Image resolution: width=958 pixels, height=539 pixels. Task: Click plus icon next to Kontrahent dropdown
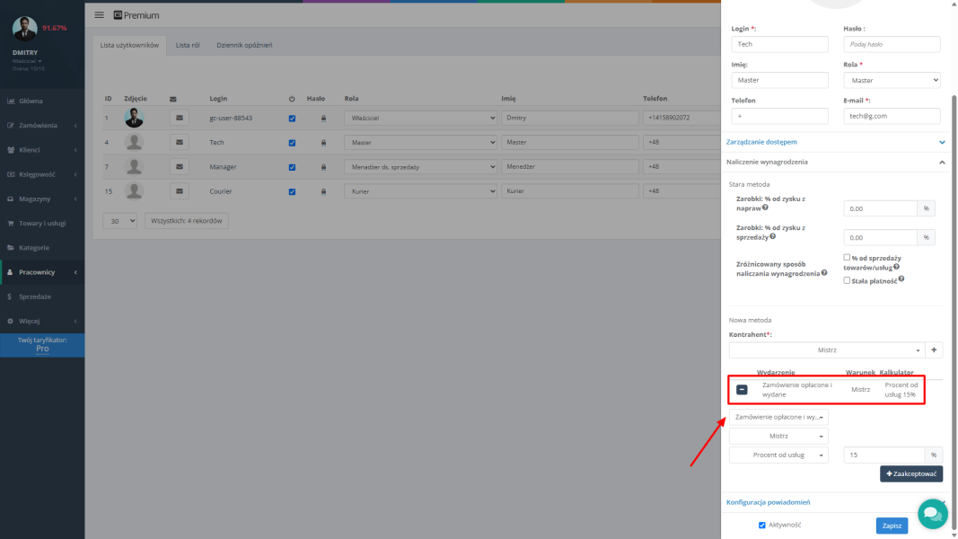934,350
